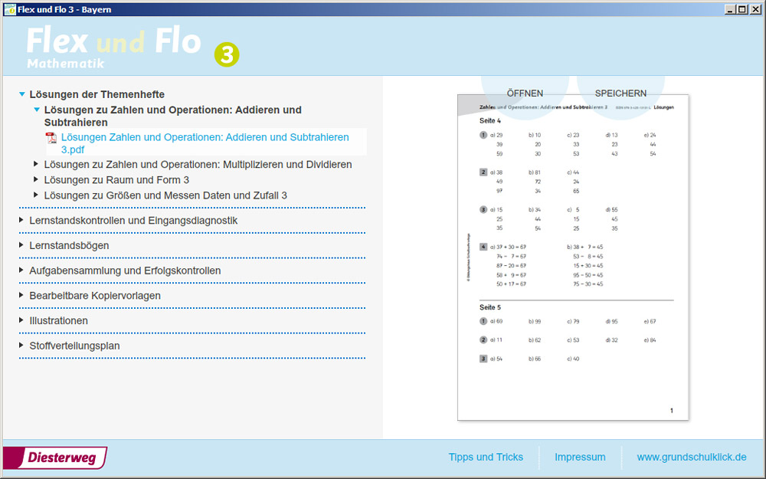Image resolution: width=766 pixels, height=479 pixels.
Task: Collapse the Addieren und Subtrahieren subsection
Action: click(37, 110)
